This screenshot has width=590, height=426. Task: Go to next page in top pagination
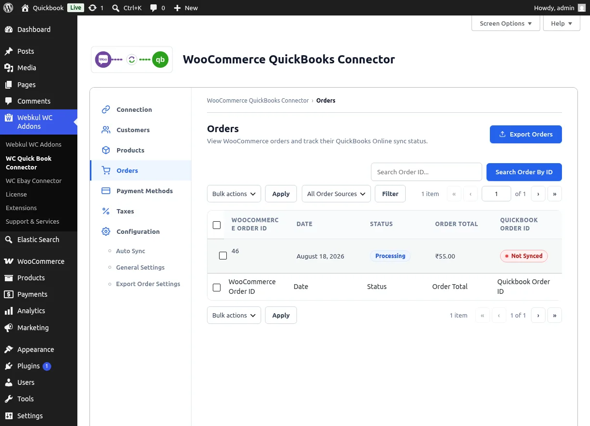click(x=538, y=194)
